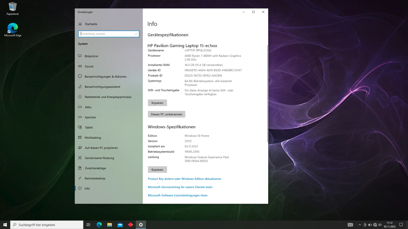
Task: Open the notification center icon
Action: [x=401, y=225]
